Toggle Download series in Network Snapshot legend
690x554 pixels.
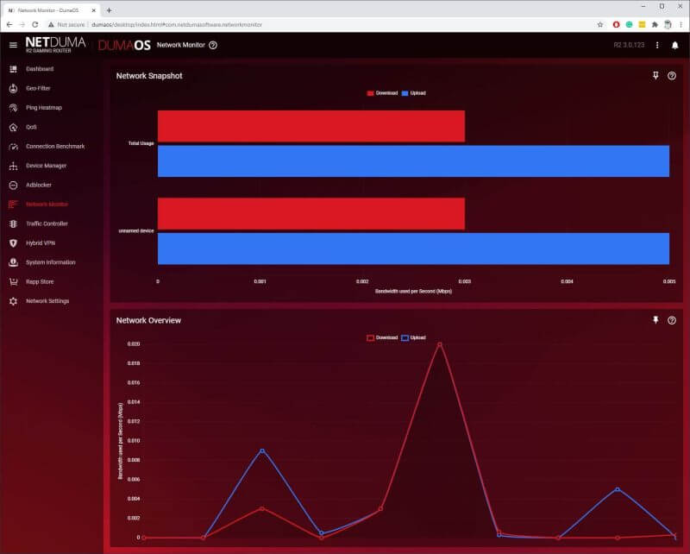tap(382, 93)
